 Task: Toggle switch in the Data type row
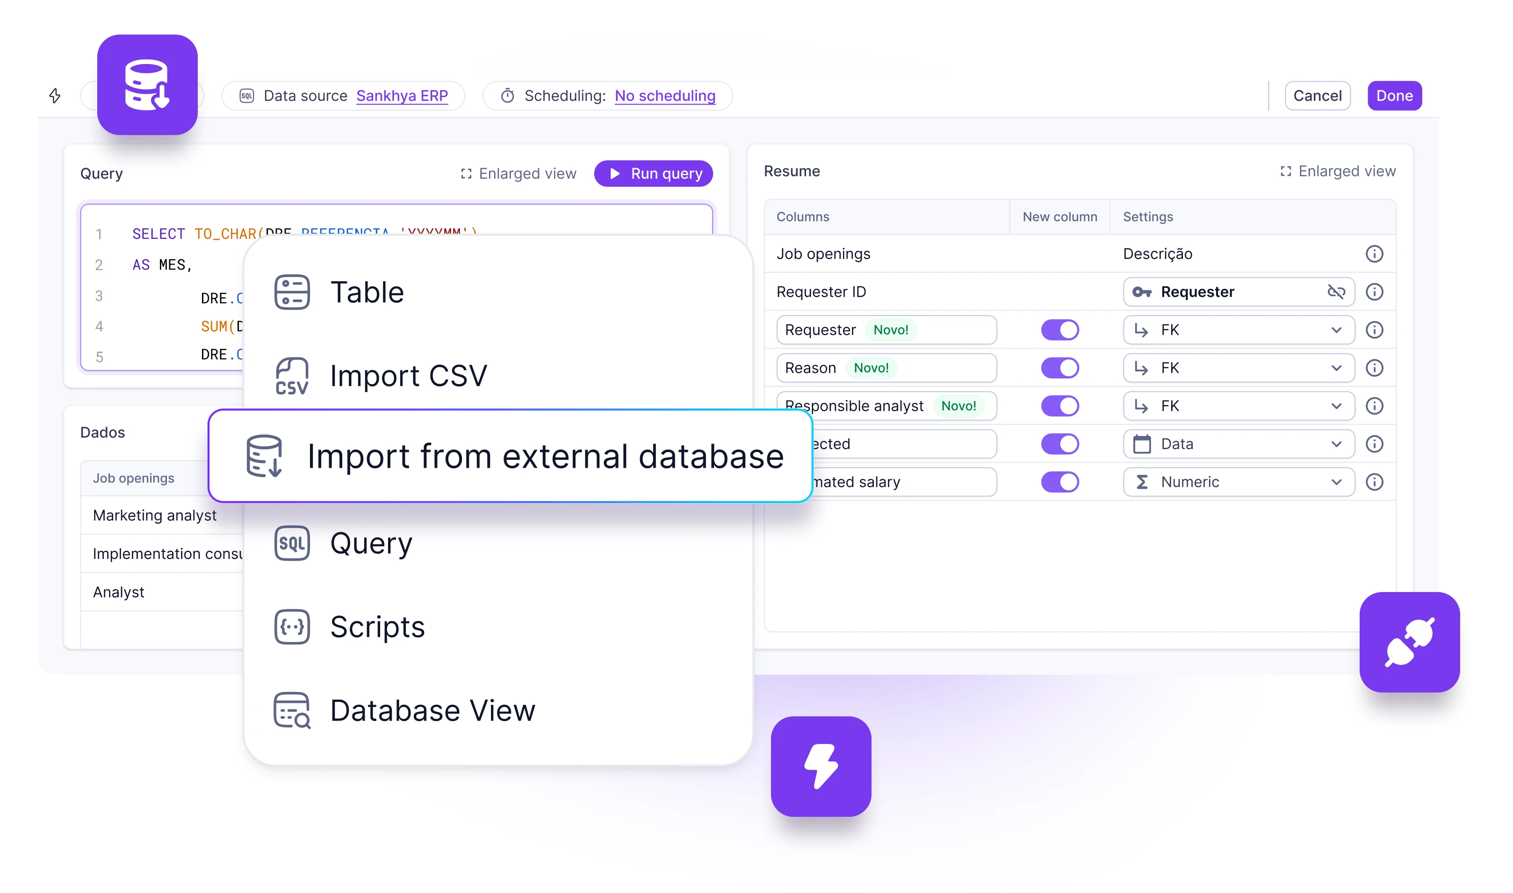[1059, 444]
